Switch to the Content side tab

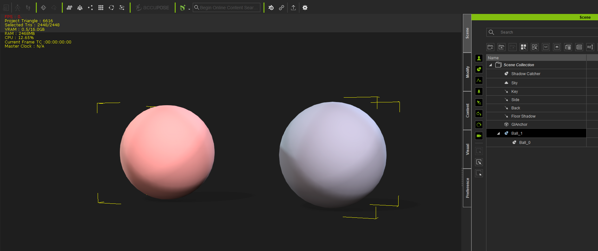[467, 111]
